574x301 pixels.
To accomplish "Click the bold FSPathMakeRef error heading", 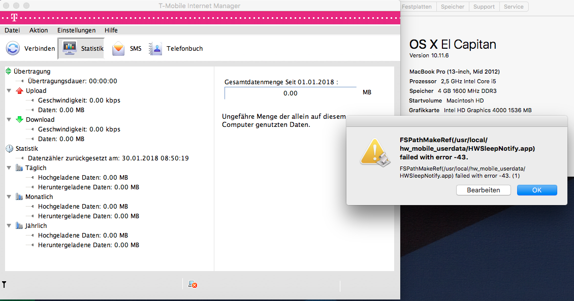I will click(467, 149).
